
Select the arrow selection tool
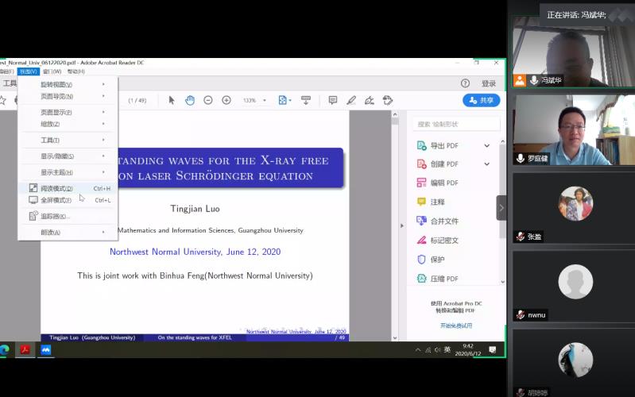pyautogui.click(x=172, y=100)
